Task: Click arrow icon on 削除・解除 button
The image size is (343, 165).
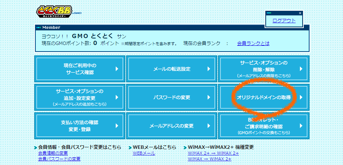Action: point(301,69)
